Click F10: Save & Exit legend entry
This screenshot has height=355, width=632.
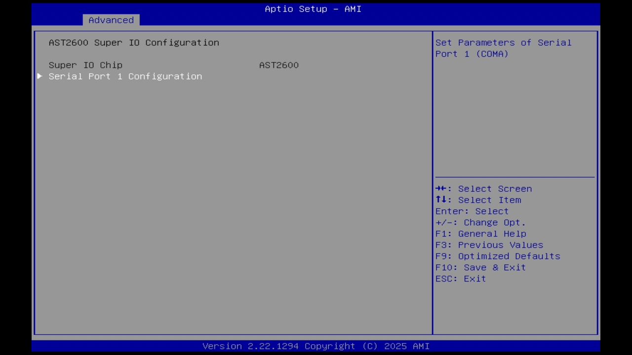click(480, 267)
